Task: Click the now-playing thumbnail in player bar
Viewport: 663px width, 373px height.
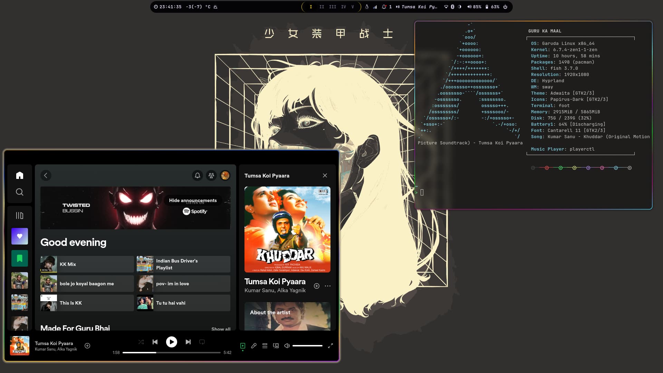Action: coord(20,346)
